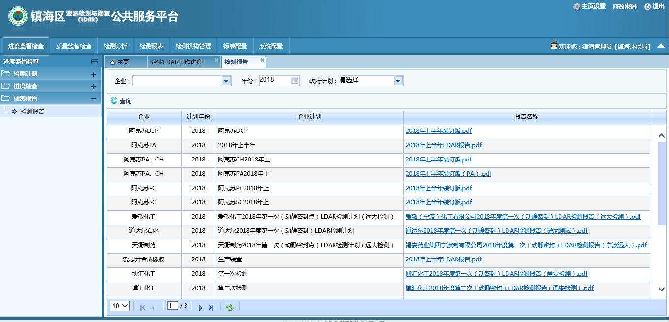Click the platform logo emblem
The width and height of the screenshot is (669, 322).
click(x=18, y=16)
